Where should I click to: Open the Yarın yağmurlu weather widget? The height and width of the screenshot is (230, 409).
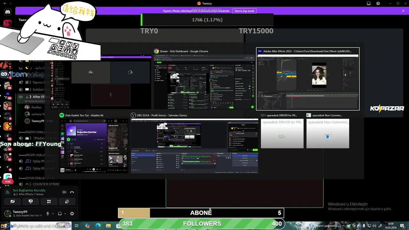coord(324,226)
